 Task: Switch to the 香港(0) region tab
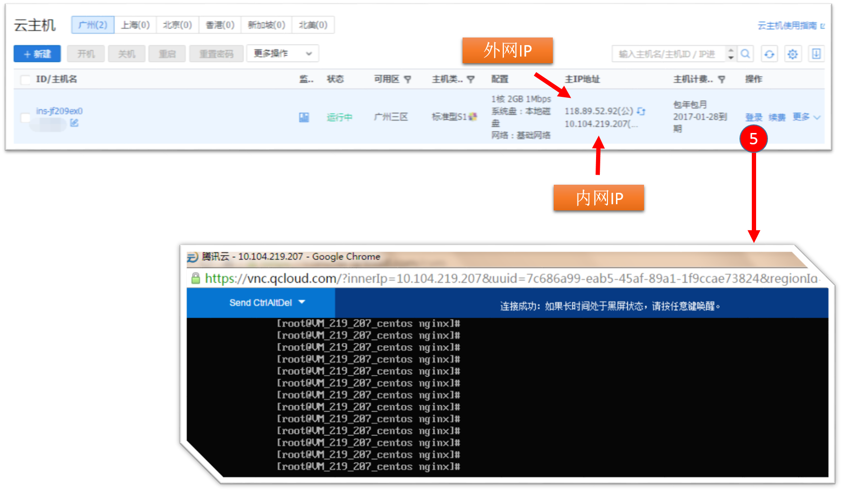click(220, 25)
